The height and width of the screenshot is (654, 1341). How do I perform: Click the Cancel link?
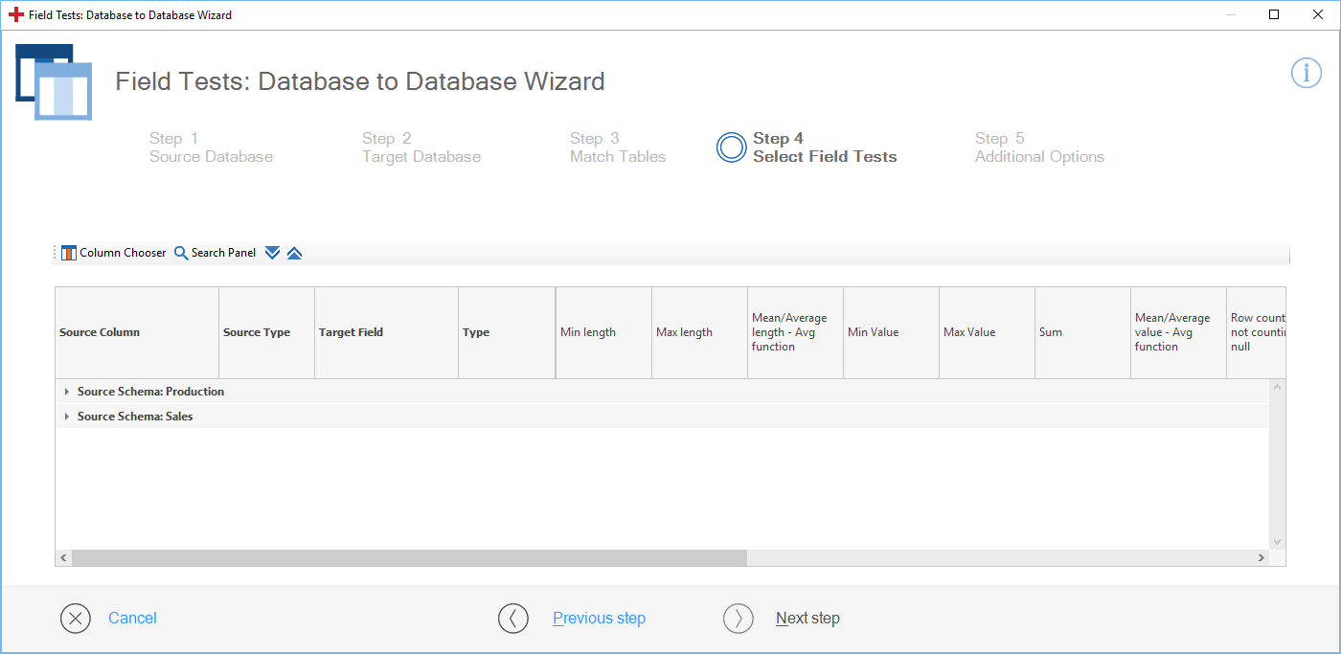click(132, 619)
